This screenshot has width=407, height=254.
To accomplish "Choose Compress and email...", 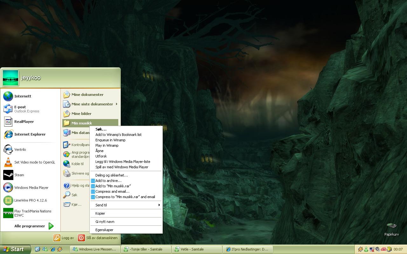I will [x=126, y=191].
